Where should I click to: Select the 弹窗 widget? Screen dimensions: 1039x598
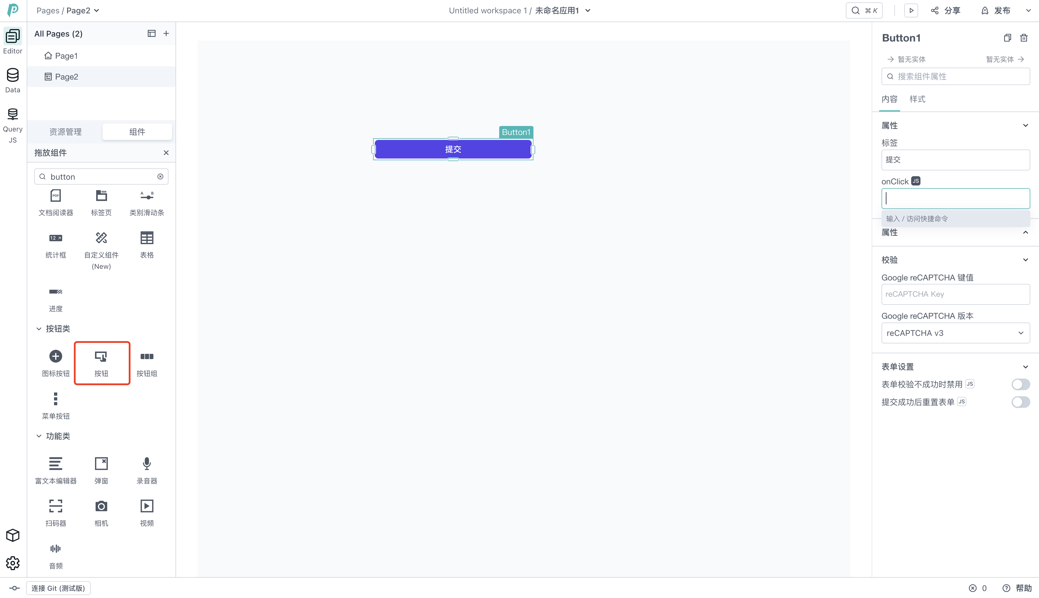[101, 471]
